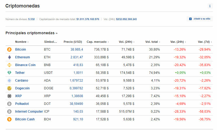Click the Cardano logo icon
The image size is (217, 130).
[x=9, y=81]
